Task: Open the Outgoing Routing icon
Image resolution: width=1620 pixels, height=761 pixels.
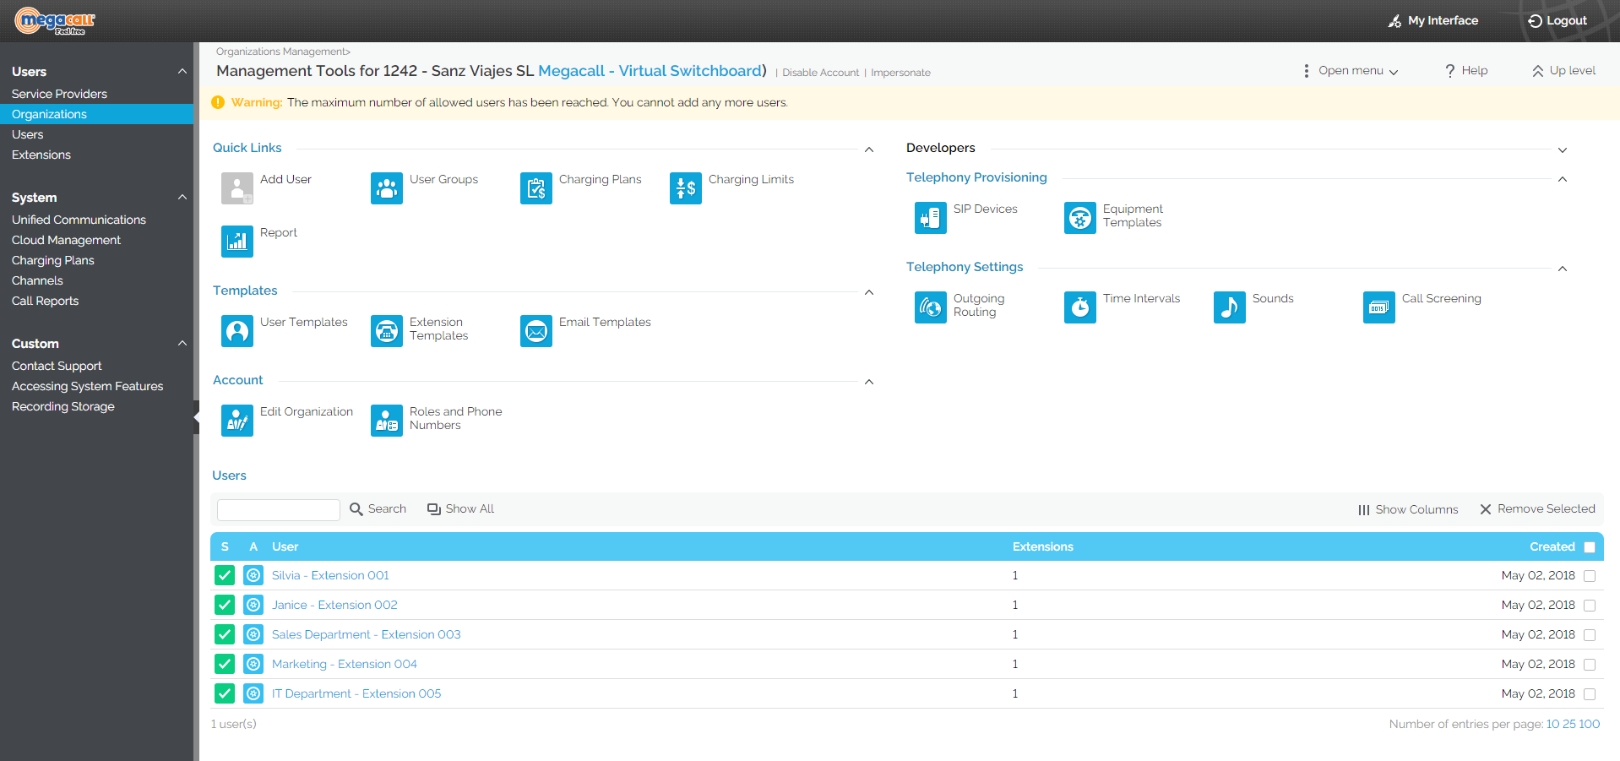Action: (930, 307)
